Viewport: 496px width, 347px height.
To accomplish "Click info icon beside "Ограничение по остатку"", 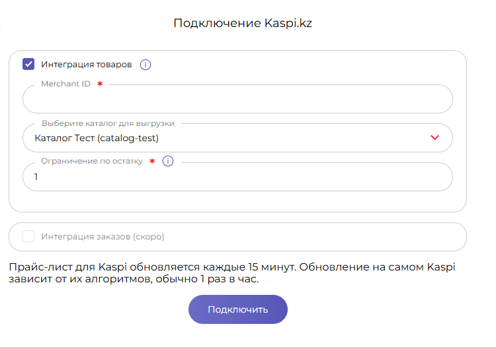I will pos(168,161).
